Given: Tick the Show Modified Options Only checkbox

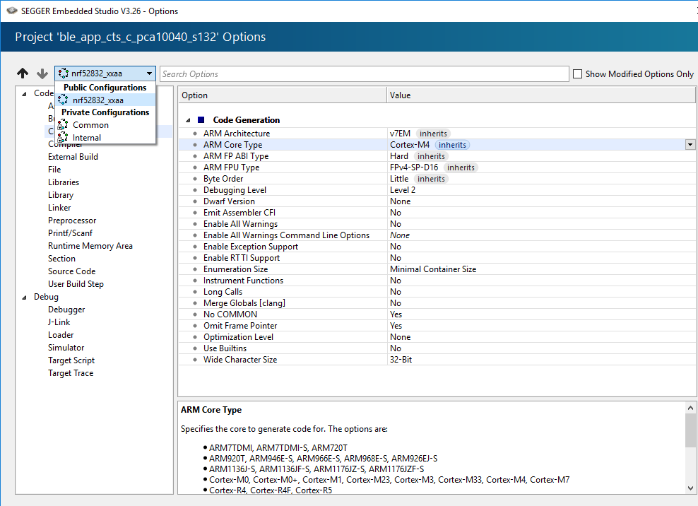Looking at the screenshot, I should click(577, 74).
